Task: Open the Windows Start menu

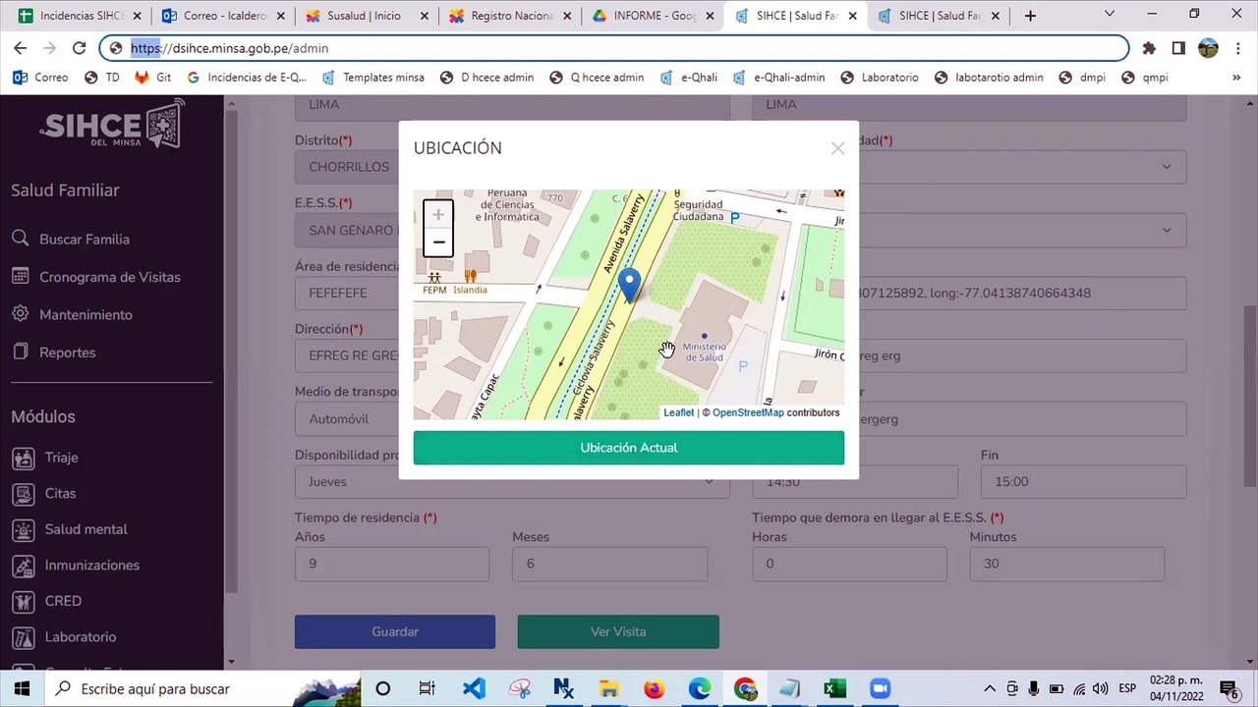Action: (21, 688)
